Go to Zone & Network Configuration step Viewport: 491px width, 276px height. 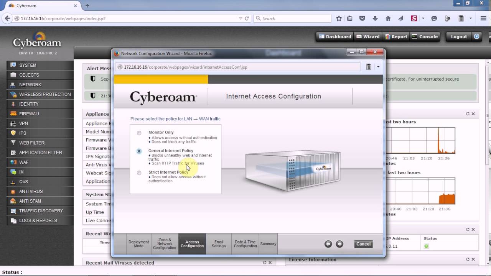(x=165, y=244)
